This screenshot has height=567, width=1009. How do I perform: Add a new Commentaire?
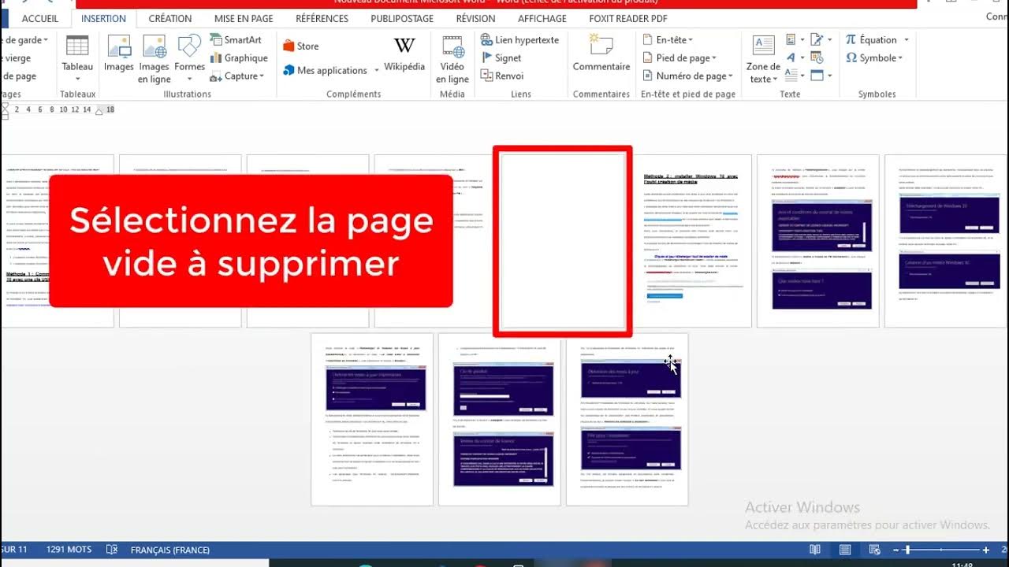point(601,54)
